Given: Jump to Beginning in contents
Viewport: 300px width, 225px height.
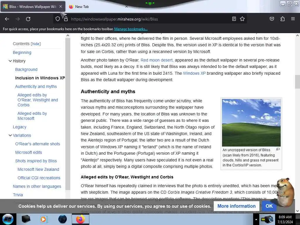Looking at the screenshot, I should coord(22,52).
